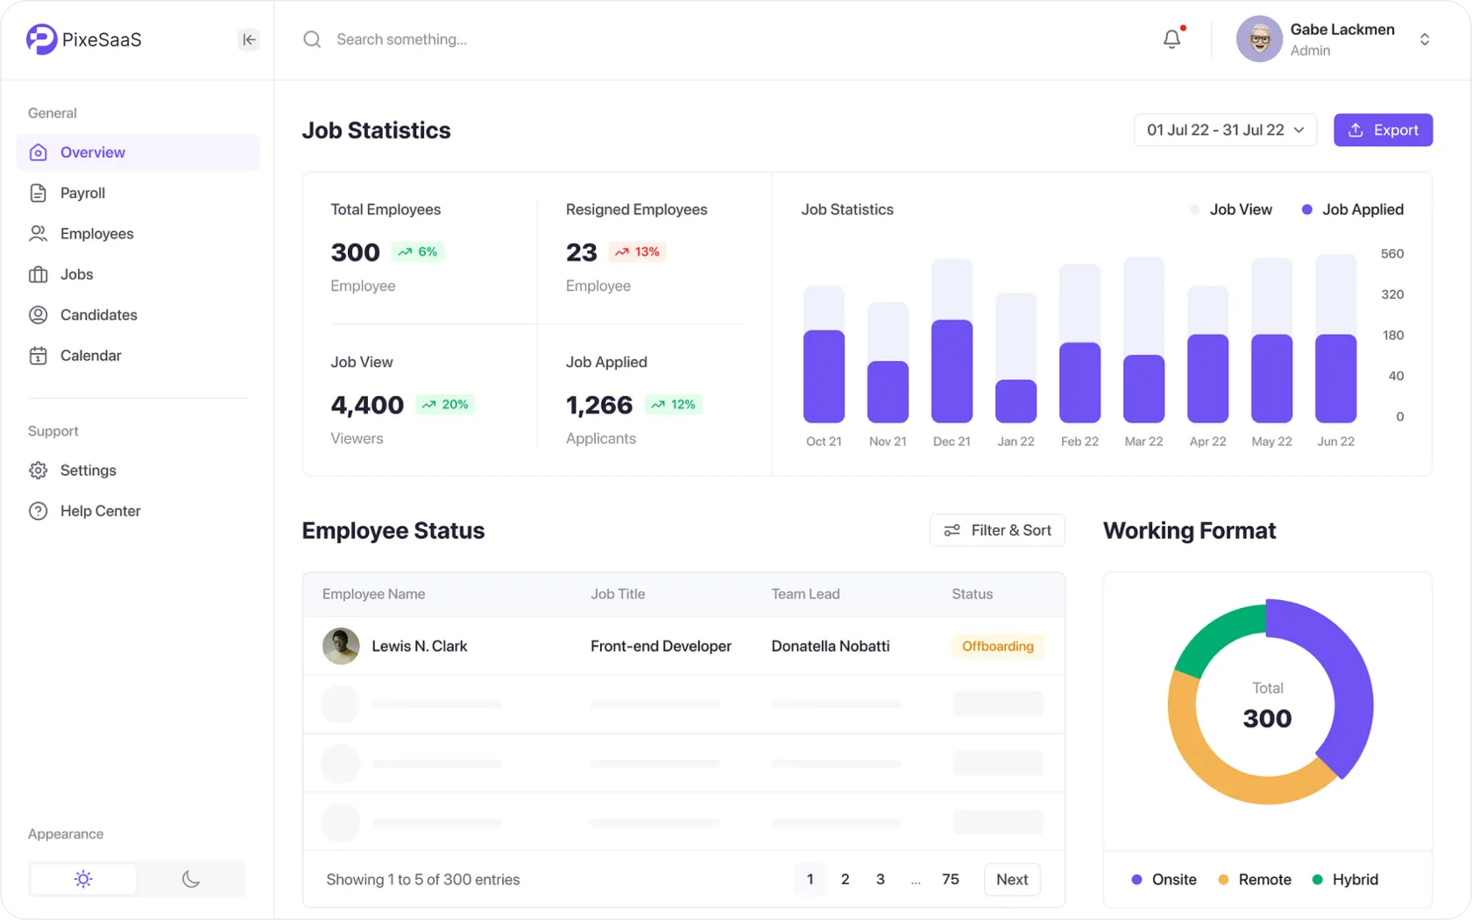The height and width of the screenshot is (920, 1472).
Task: Open the Filter & Sort options
Action: [x=997, y=530]
